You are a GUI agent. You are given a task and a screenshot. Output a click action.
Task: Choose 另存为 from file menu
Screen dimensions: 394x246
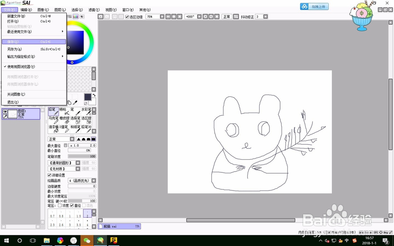tap(34, 49)
